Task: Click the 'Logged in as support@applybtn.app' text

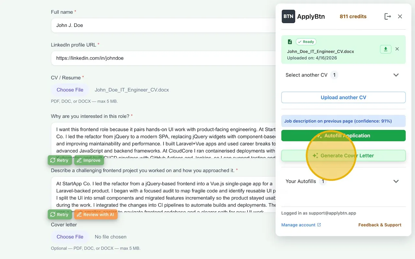Action: point(319,213)
